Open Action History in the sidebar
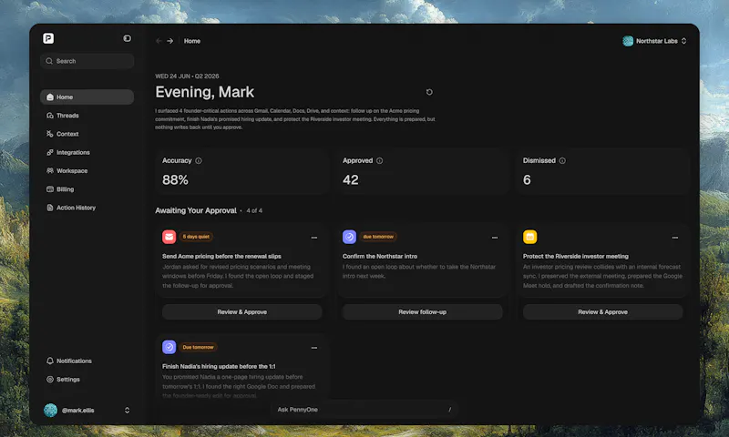The image size is (729, 437). click(87, 208)
